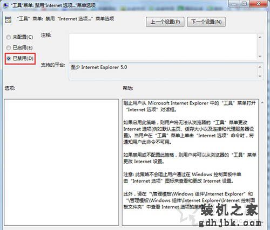270x230 pixels.
Task: Select the 已启用(E) radio button
Action: (x=9, y=48)
